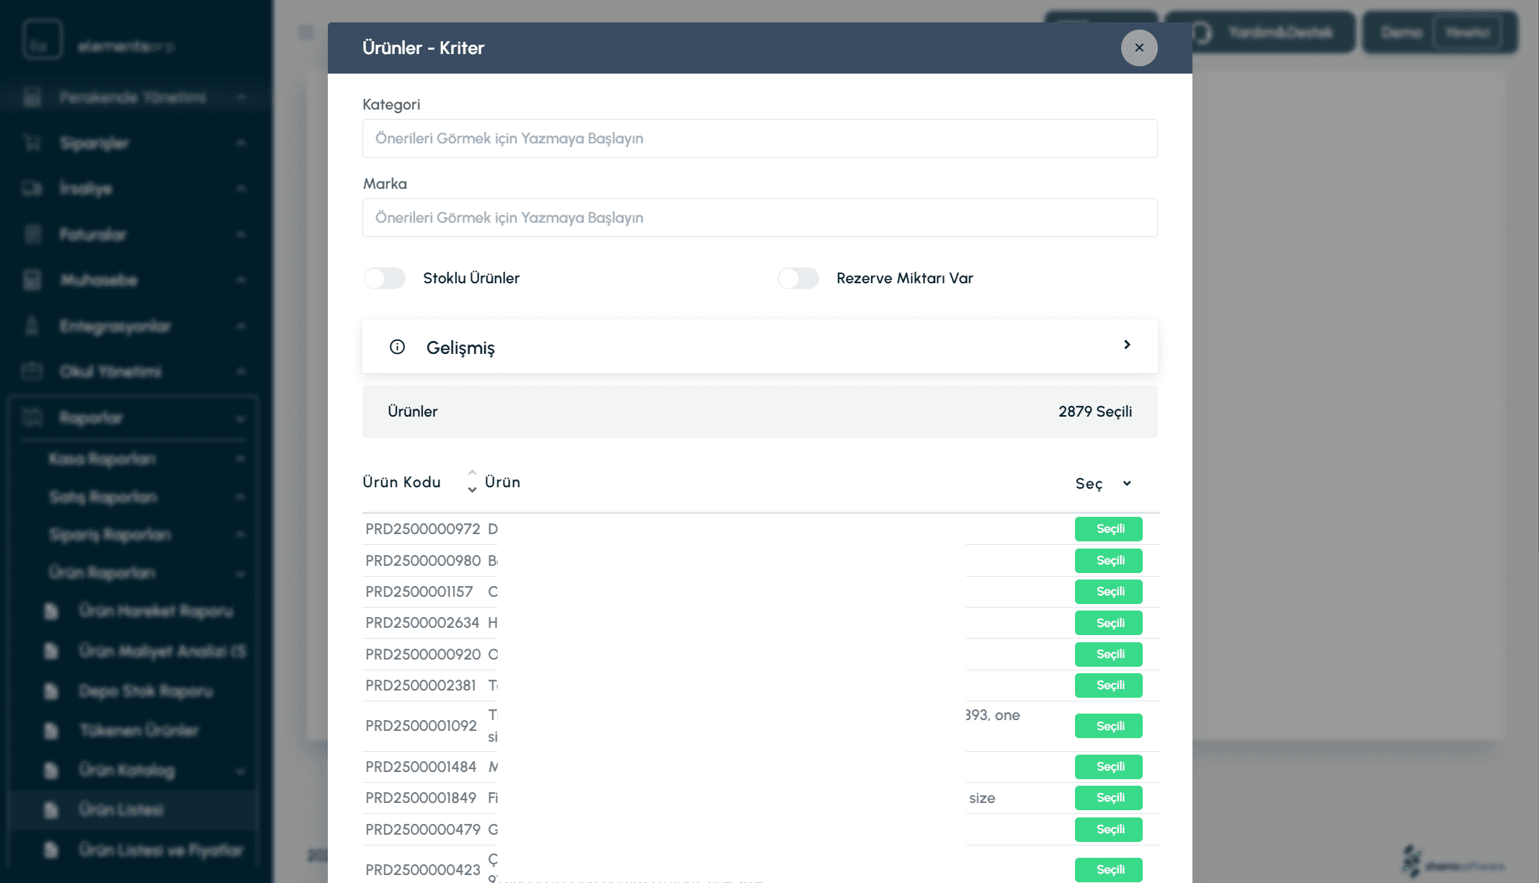Click the Faturalar sidebar icon
This screenshot has width=1539, height=883.
point(32,234)
